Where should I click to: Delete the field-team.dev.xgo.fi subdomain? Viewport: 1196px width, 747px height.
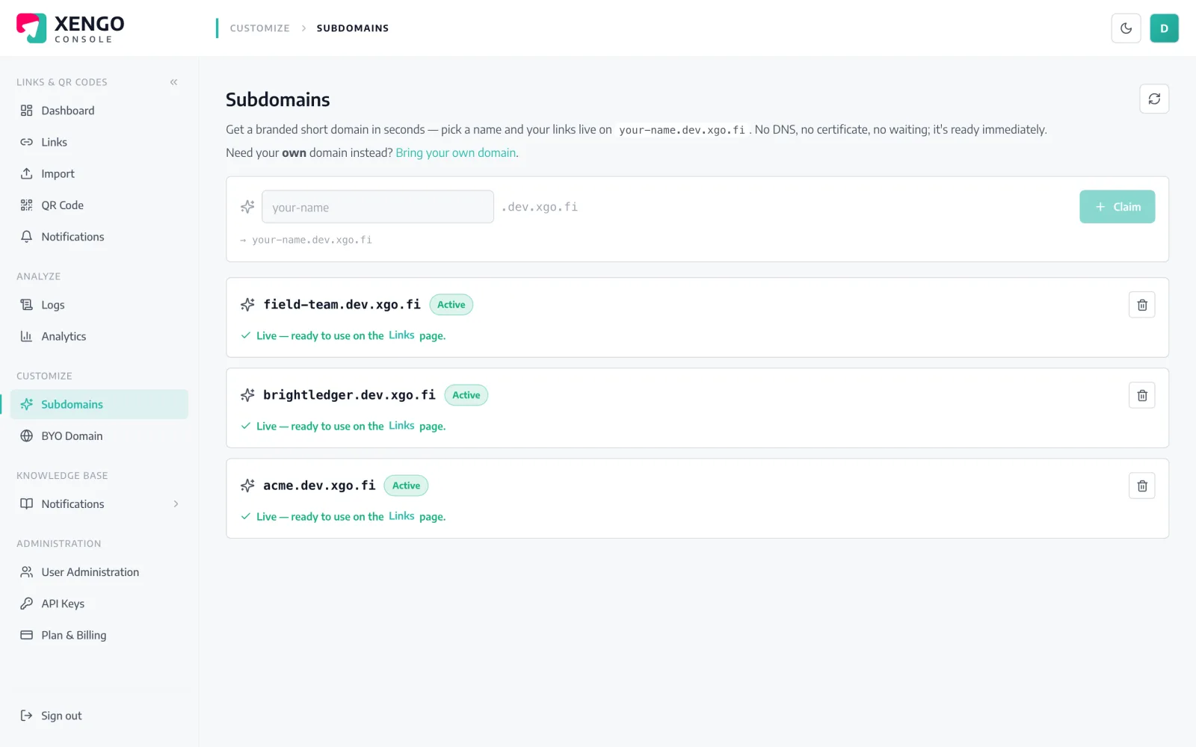click(x=1141, y=305)
